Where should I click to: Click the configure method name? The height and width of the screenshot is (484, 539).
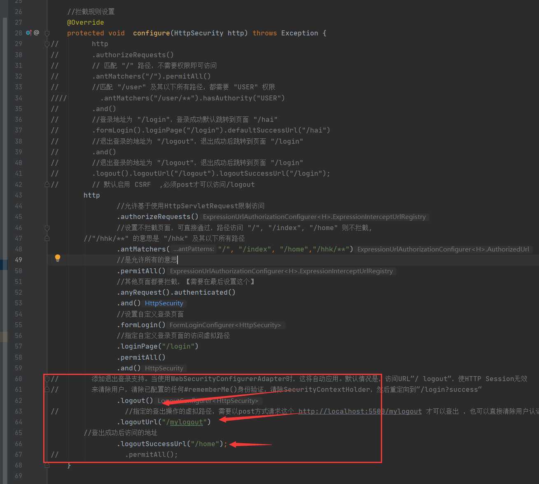[151, 33]
